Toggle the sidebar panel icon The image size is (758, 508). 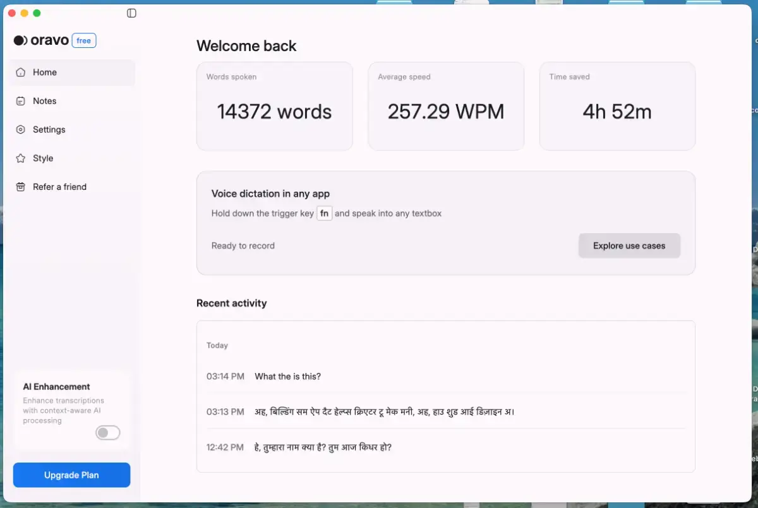point(131,13)
